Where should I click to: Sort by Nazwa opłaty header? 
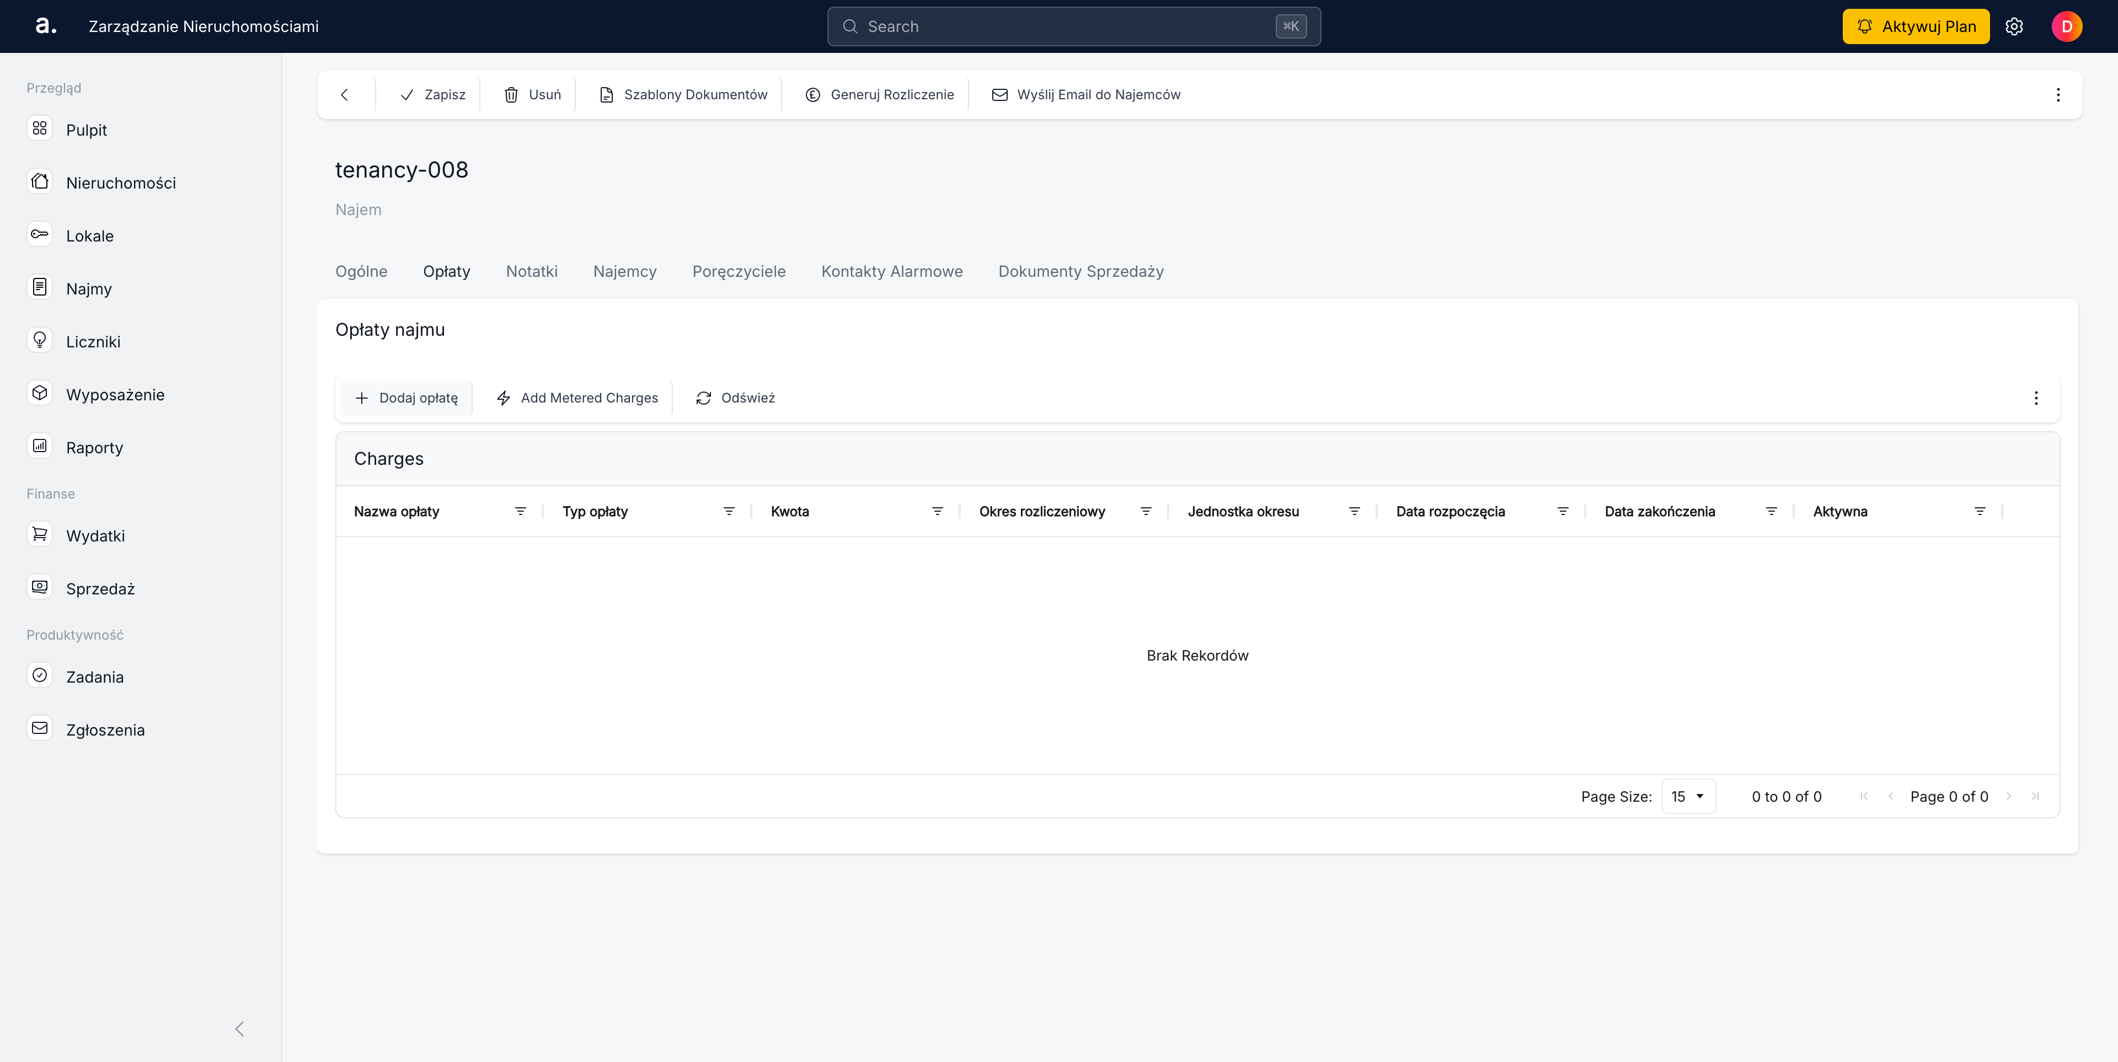coord(397,511)
